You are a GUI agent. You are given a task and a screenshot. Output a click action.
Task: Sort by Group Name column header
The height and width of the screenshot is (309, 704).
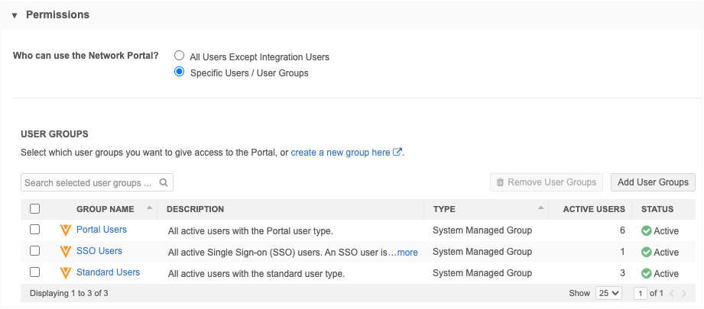(105, 209)
